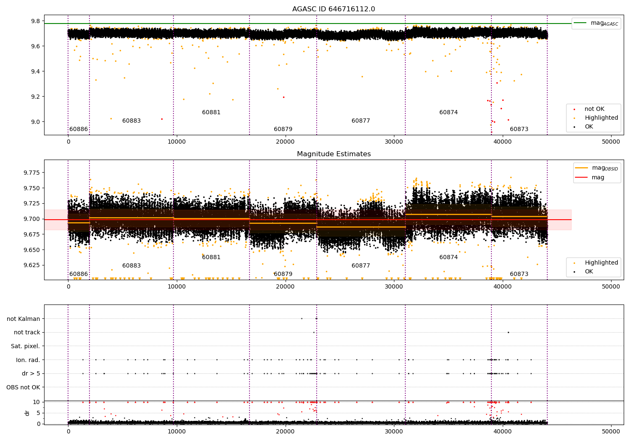Click obsid label 60886 in the top panel
Viewport: 630px width, 441px height.
79,129
